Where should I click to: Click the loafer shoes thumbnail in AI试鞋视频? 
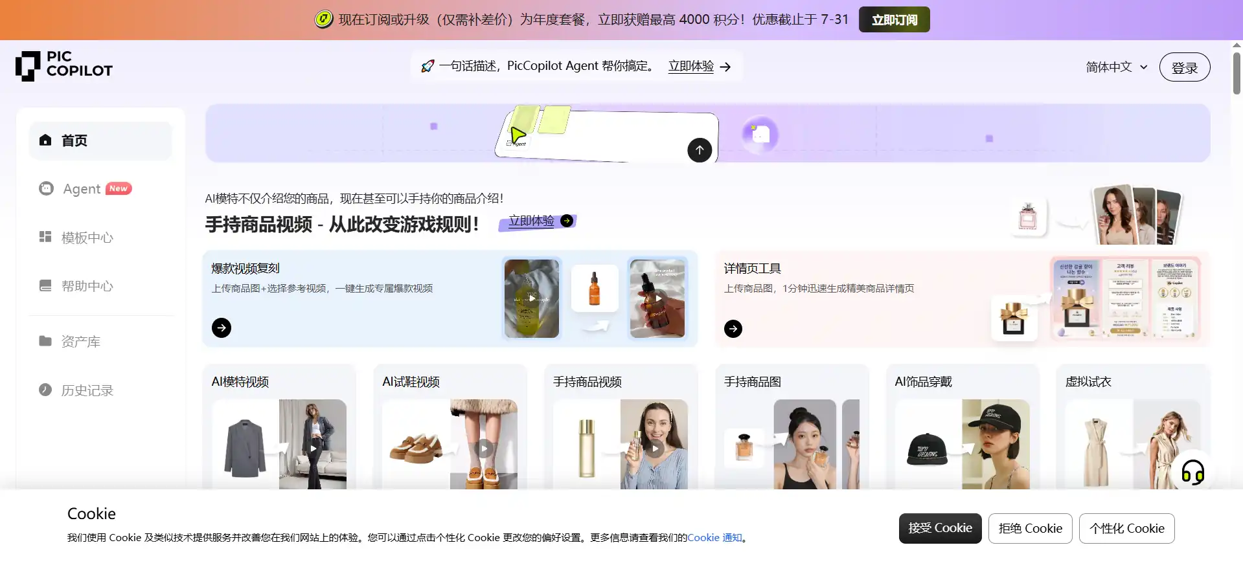pyautogui.click(x=416, y=447)
